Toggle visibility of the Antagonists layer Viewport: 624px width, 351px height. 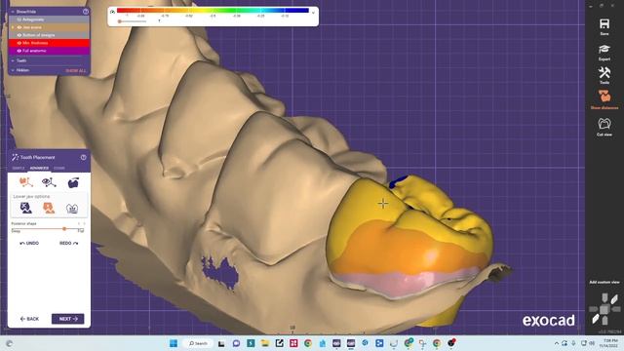coord(19,19)
